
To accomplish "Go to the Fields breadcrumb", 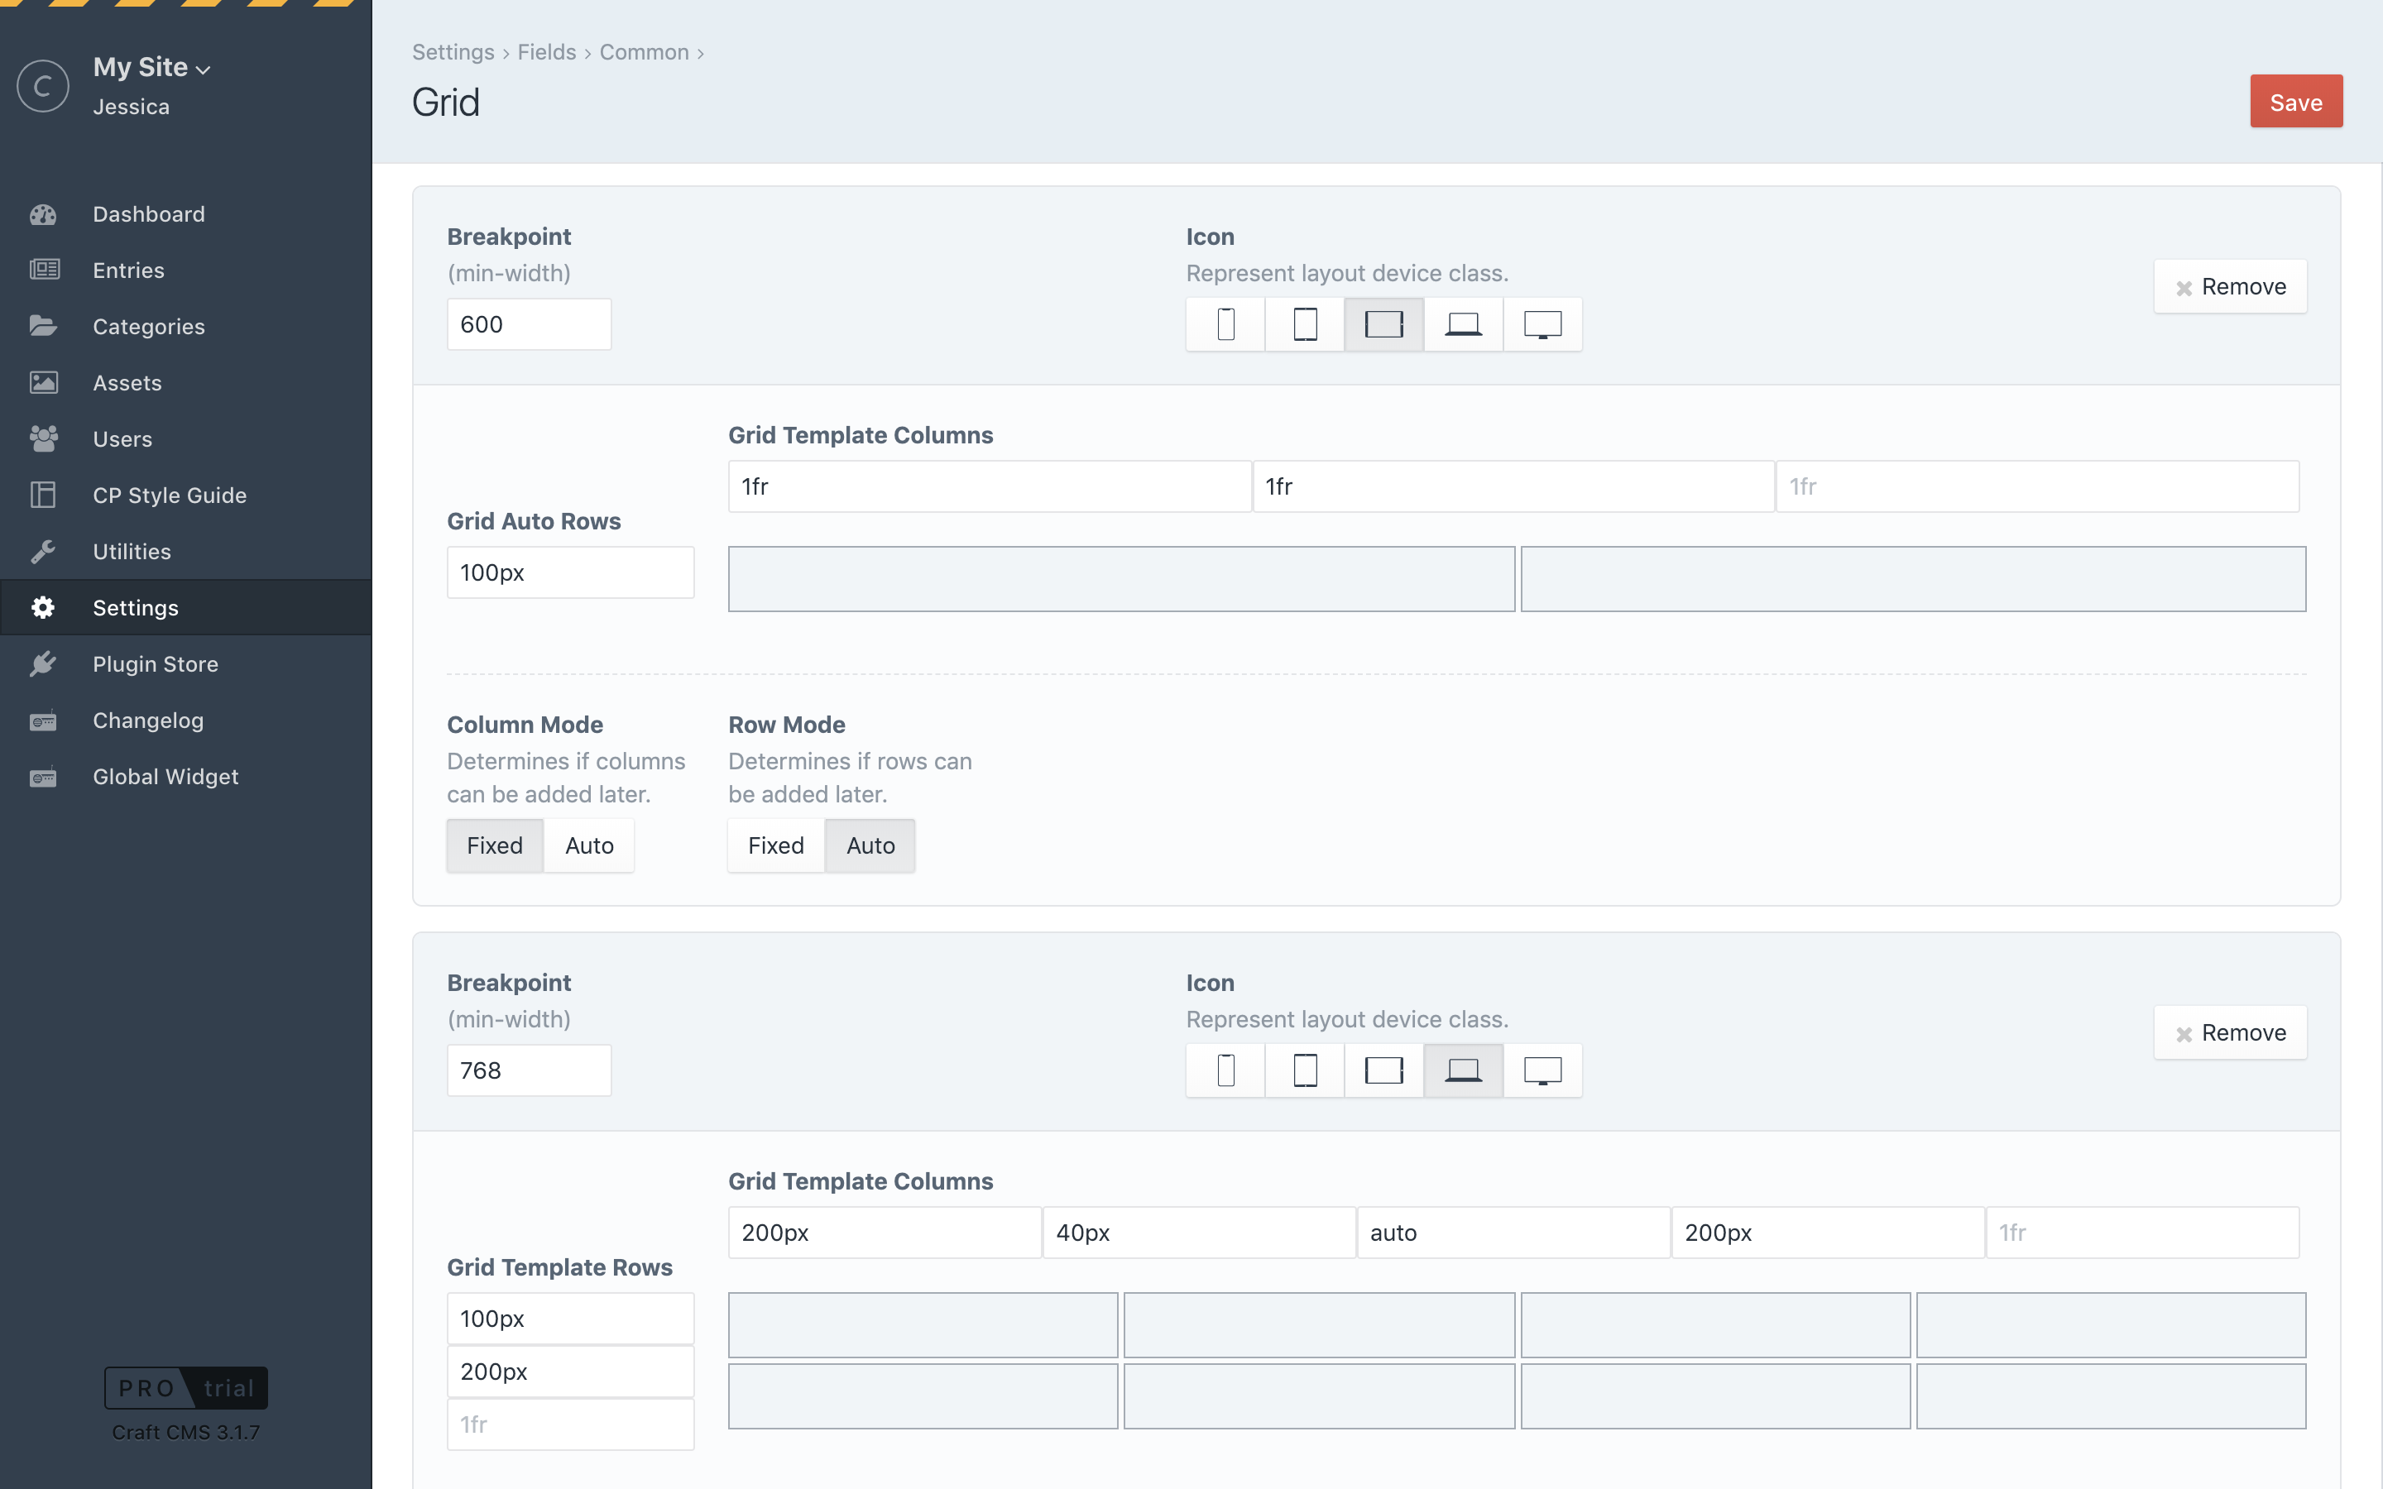I will point(546,52).
